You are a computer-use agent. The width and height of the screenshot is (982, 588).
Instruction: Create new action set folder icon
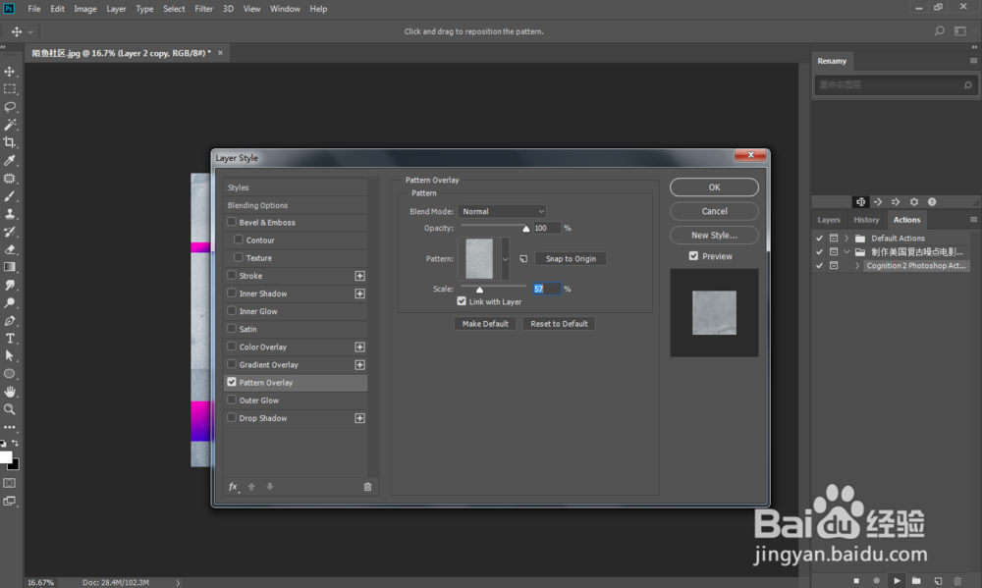916,580
